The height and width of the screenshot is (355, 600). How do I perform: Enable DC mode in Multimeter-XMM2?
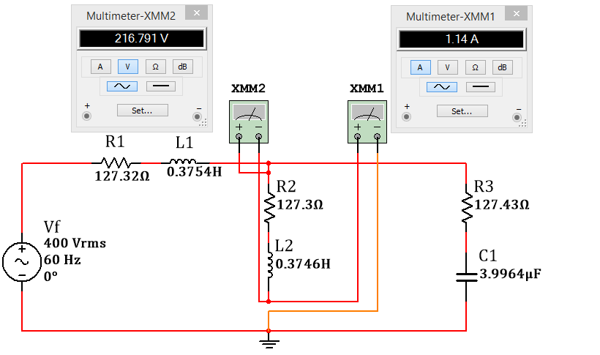(x=161, y=86)
